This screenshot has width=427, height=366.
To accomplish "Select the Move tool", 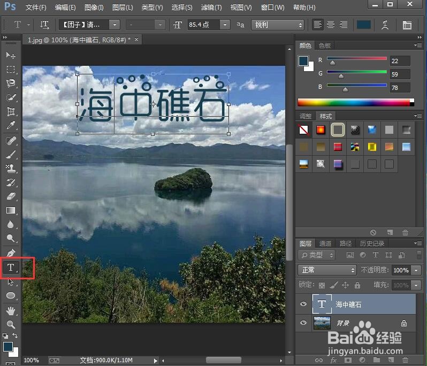I will [11, 55].
